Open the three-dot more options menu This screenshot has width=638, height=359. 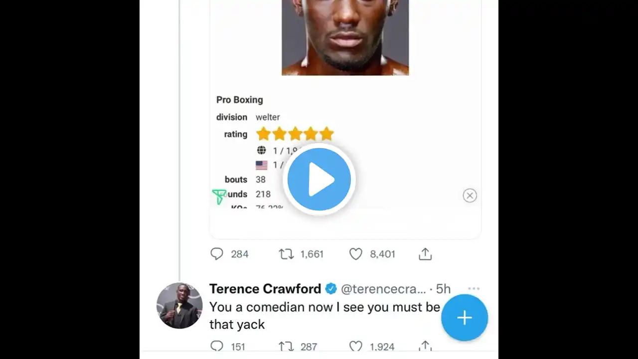point(474,288)
